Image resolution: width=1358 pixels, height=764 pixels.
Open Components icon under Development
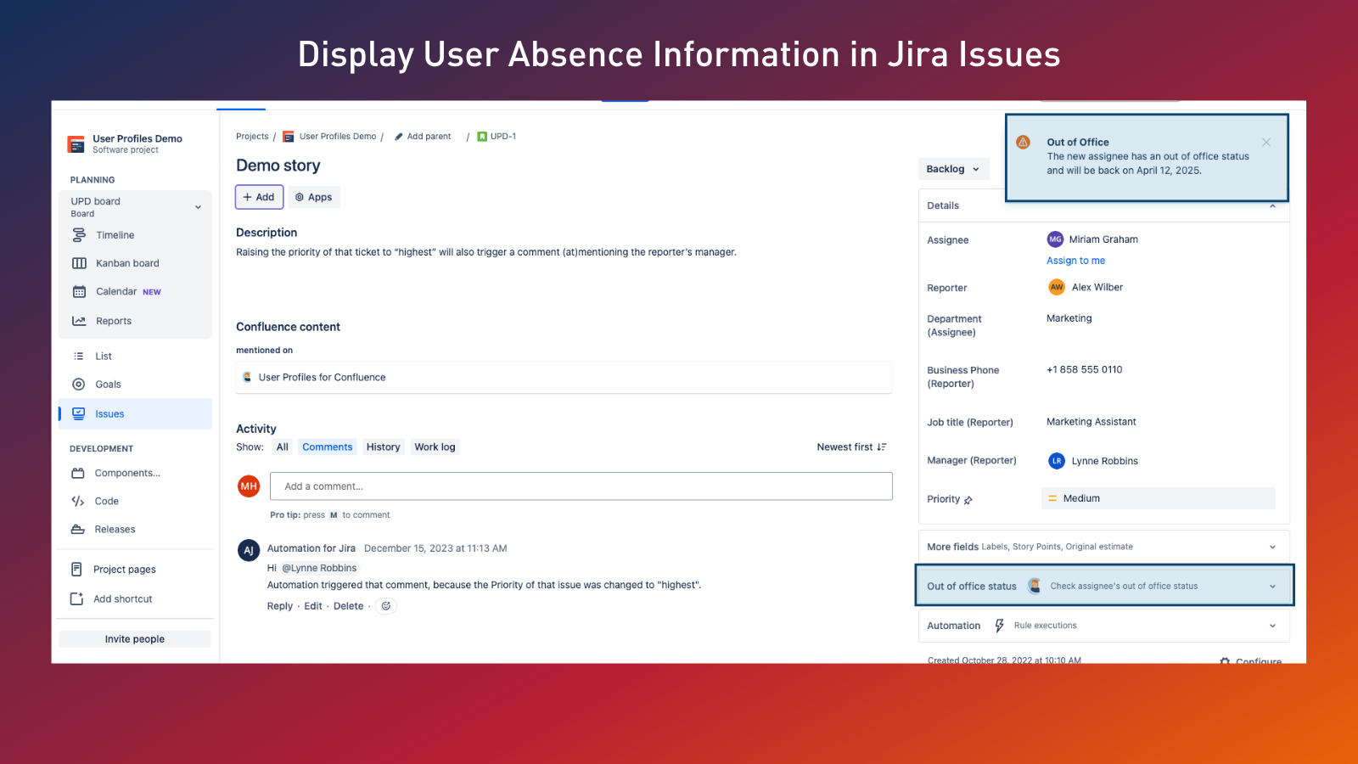(x=78, y=473)
